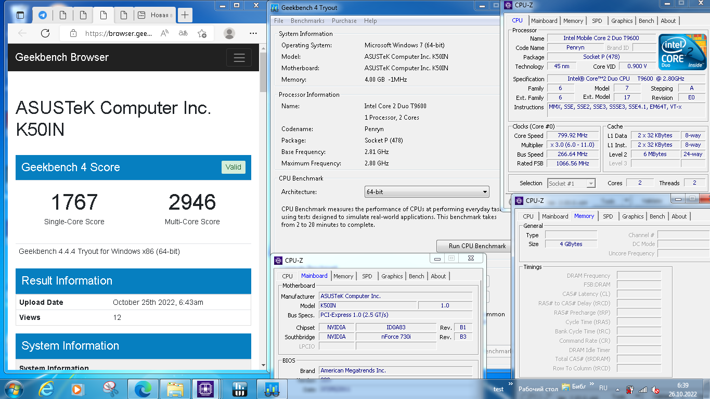This screenshot has height=399, width=710.
Task: Click the single-core score 1767
Action: [x=74, y=202]
